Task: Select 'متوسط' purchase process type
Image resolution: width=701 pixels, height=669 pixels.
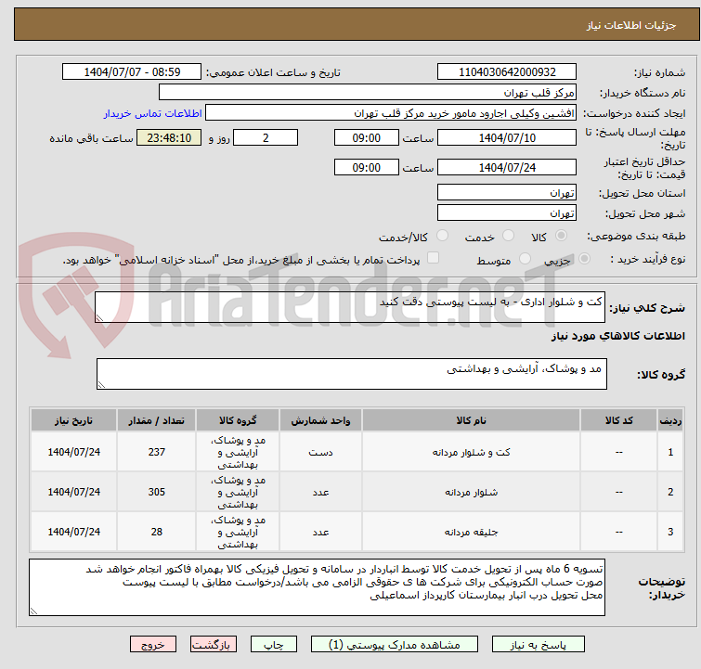Action: pyautogui.click(x=526, y=260)
